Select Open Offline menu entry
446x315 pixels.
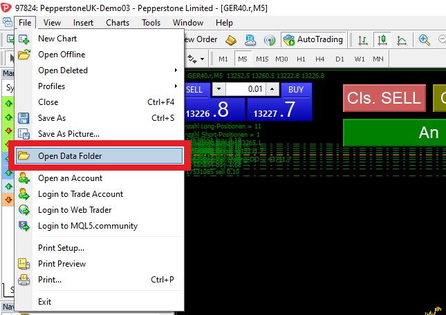point(99,55)
